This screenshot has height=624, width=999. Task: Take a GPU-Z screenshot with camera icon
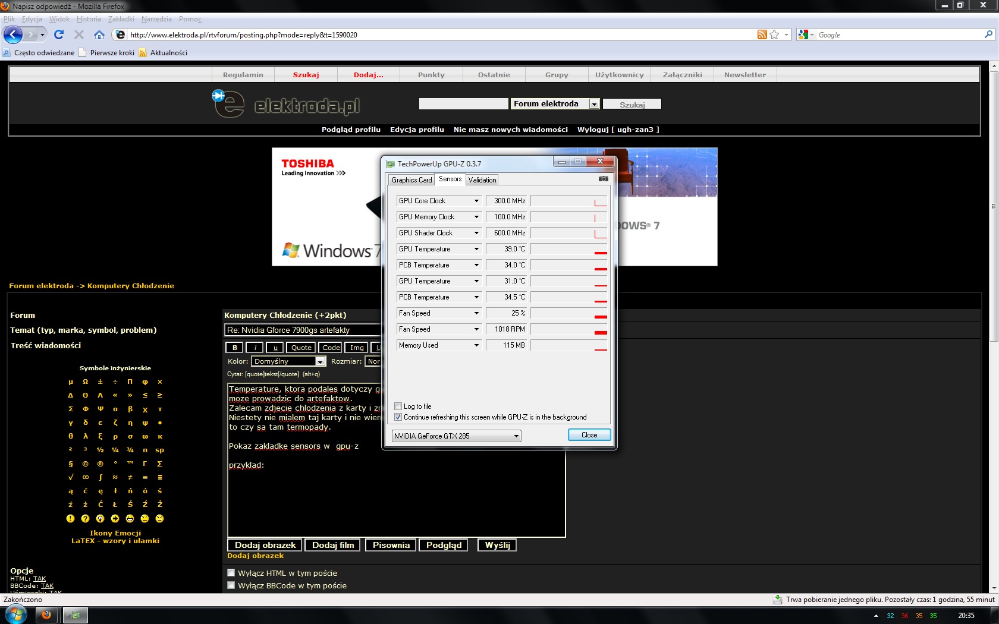[x=603, y=178]
